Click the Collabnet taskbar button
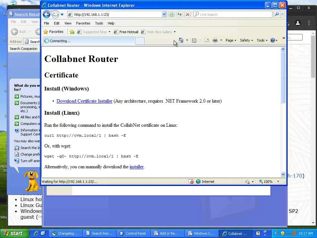This screenshot has height=238, width=317. point(236,233)
